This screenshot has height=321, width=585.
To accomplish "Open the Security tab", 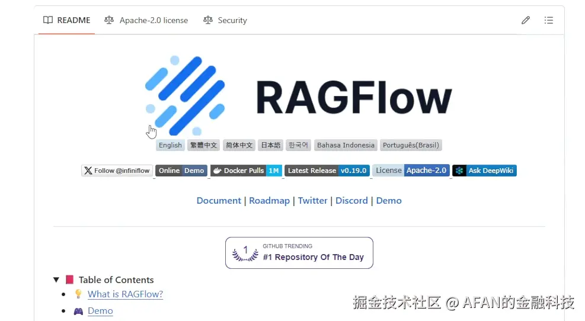I will [x=225, y=20].
